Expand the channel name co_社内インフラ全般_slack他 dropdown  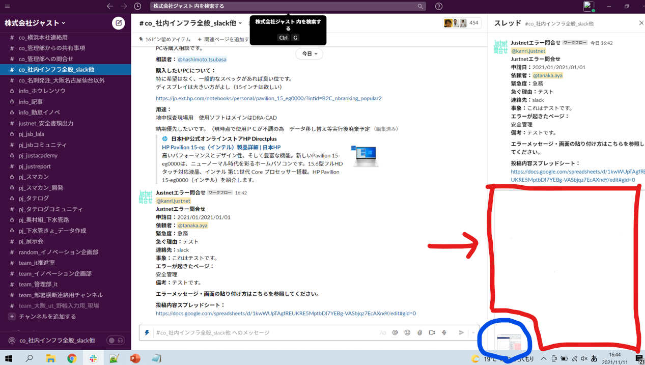pos(190,23)
